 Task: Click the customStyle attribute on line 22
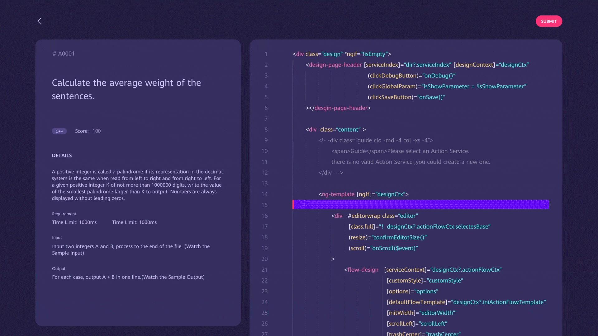pyautogui.click(x=405, y=281)
